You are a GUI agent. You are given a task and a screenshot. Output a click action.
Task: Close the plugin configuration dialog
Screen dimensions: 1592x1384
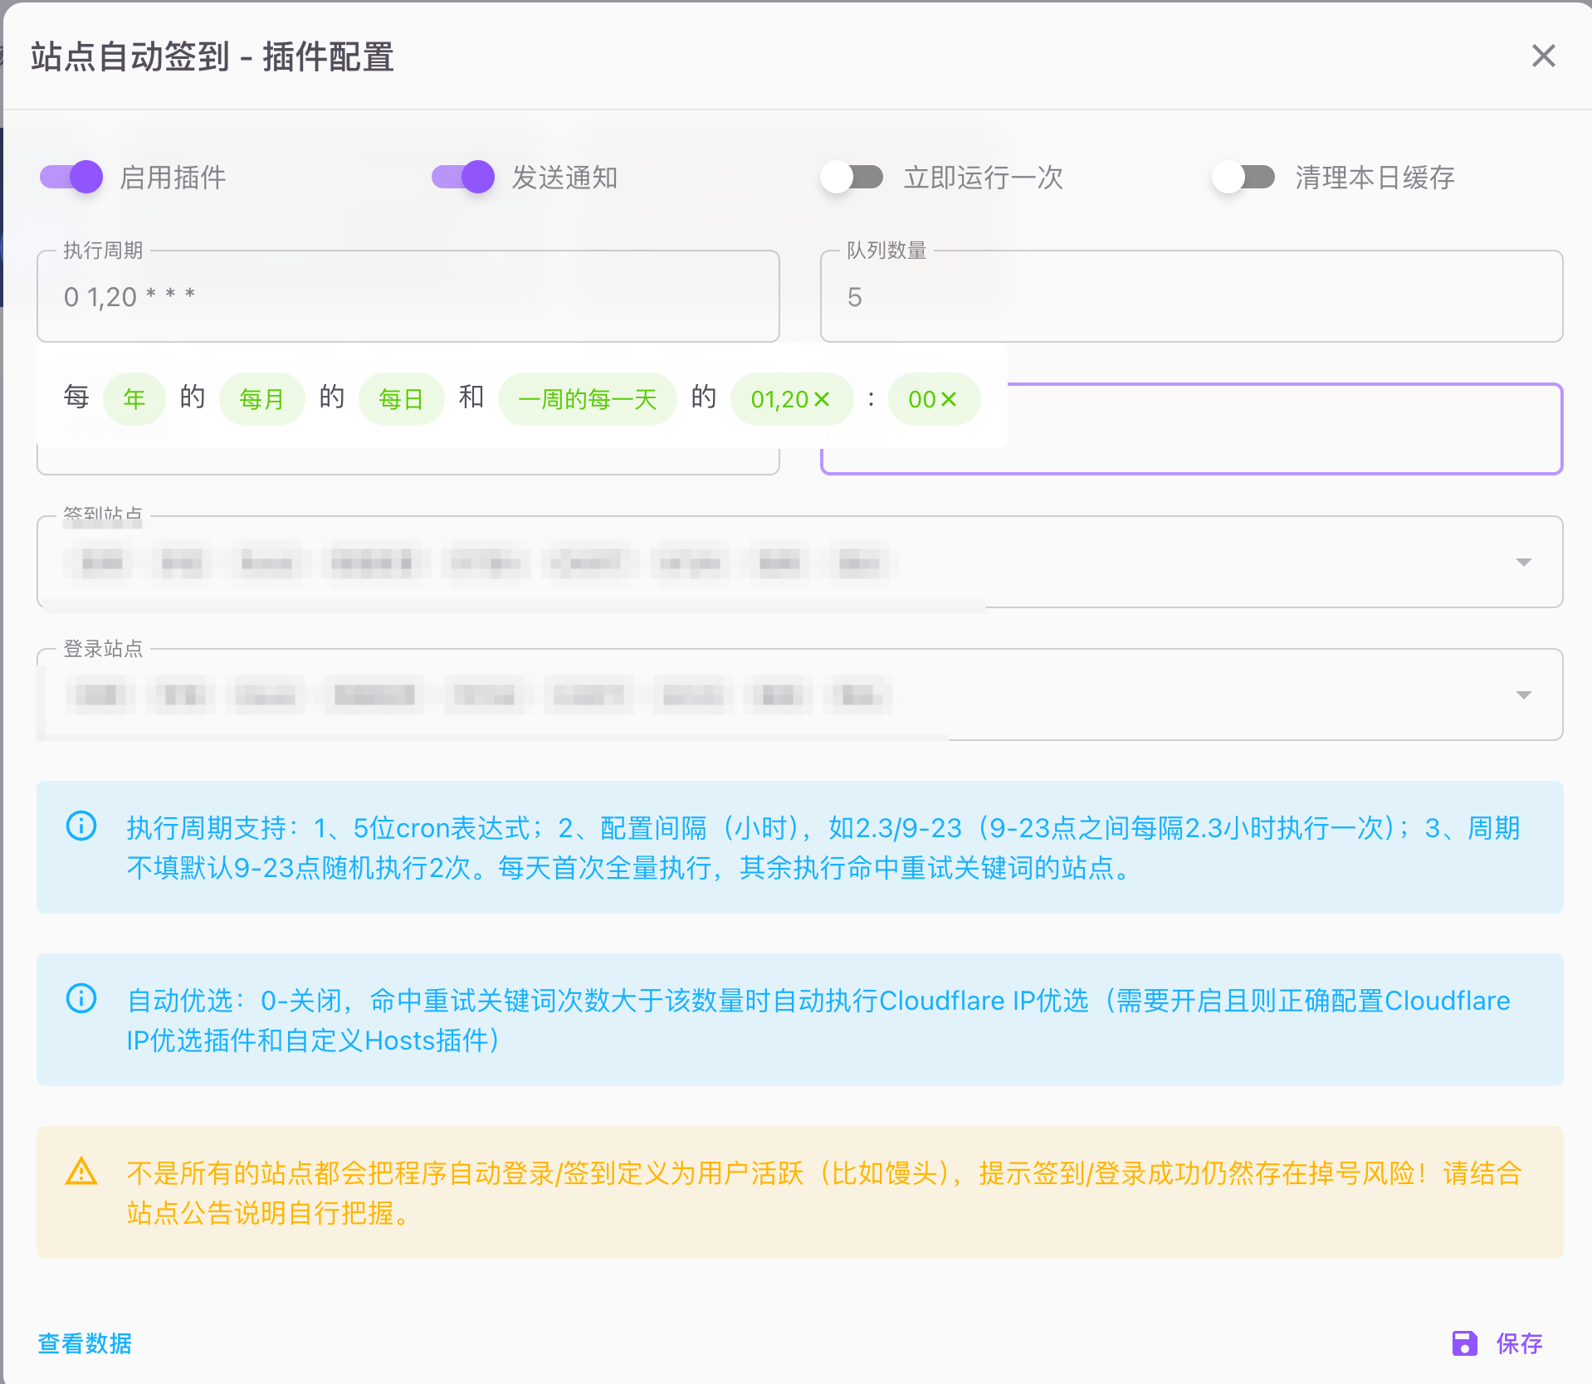(1543, 56)
